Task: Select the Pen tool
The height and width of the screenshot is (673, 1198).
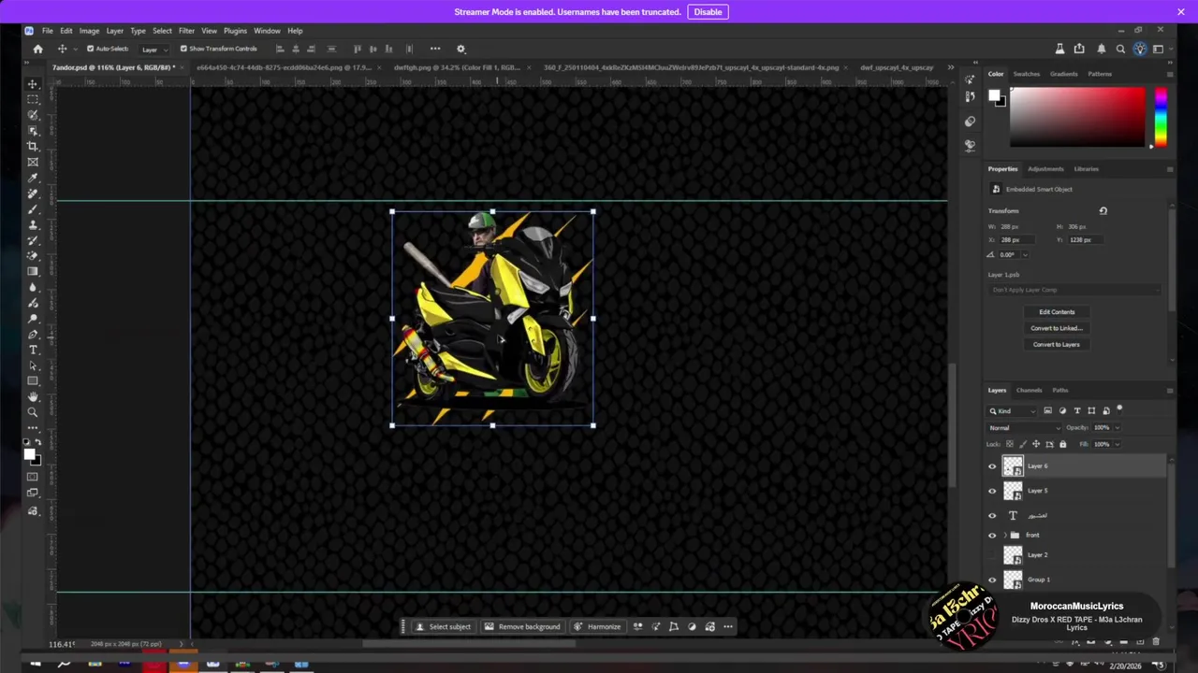Action: (33, 334)
